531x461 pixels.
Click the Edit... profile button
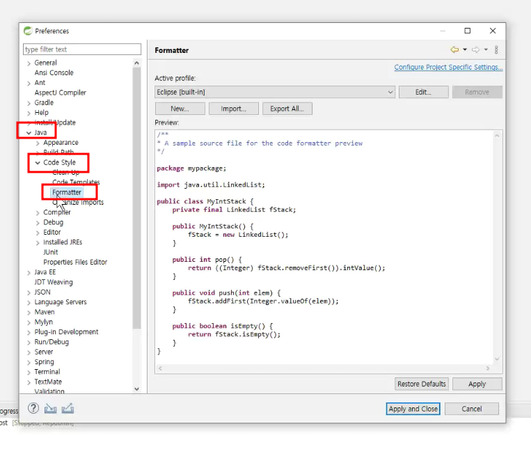[423, 92]
